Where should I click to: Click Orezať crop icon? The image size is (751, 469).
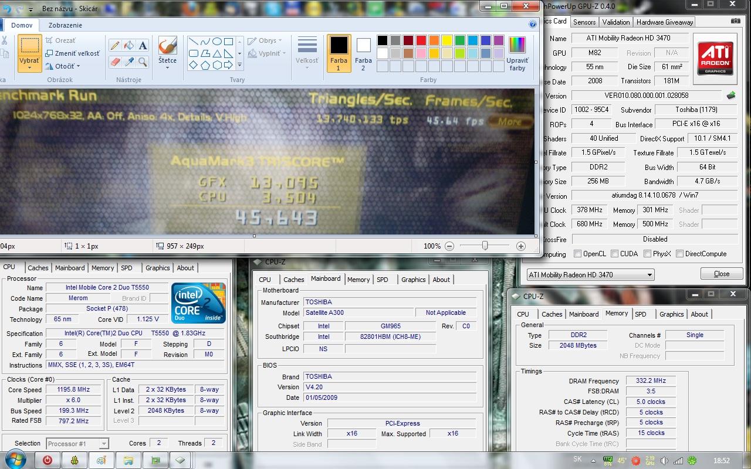click(49, 40)
